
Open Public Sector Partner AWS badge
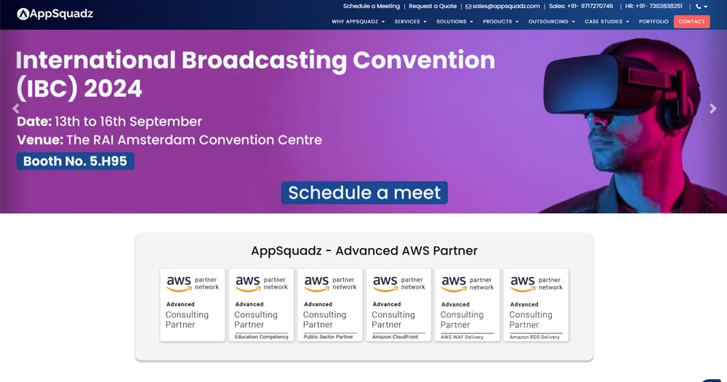330,305
